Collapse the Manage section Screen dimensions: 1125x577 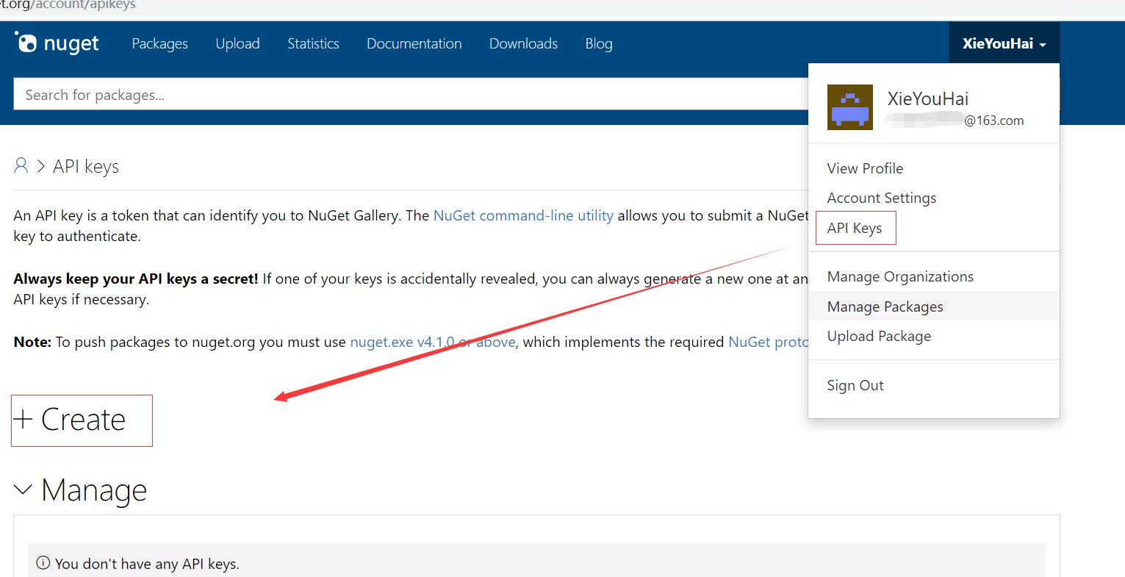point(81,490)
